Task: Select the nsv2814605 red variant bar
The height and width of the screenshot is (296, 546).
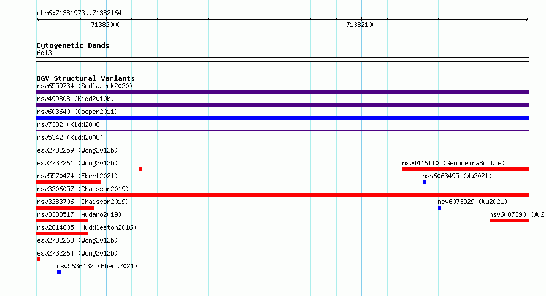Action: tap(63, 233)
